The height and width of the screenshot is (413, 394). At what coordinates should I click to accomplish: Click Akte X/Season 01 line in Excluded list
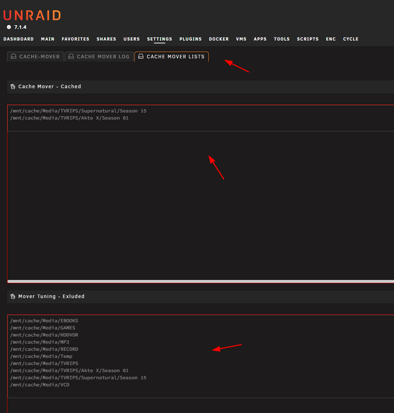(69, 371)
